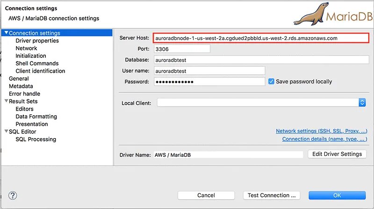Screen dimensions: 374x209
Task: Click the Edit Driver Settings button
Action: (337, 154)
